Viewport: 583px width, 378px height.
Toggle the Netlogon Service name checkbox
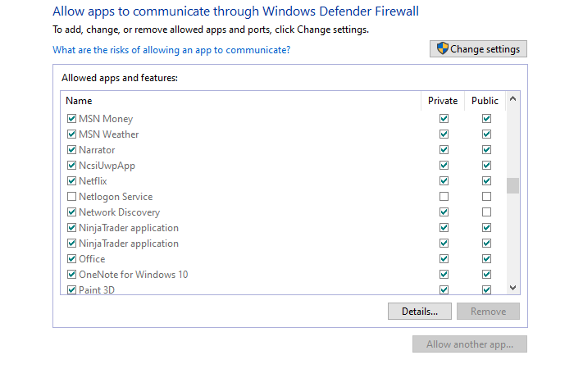72,197
